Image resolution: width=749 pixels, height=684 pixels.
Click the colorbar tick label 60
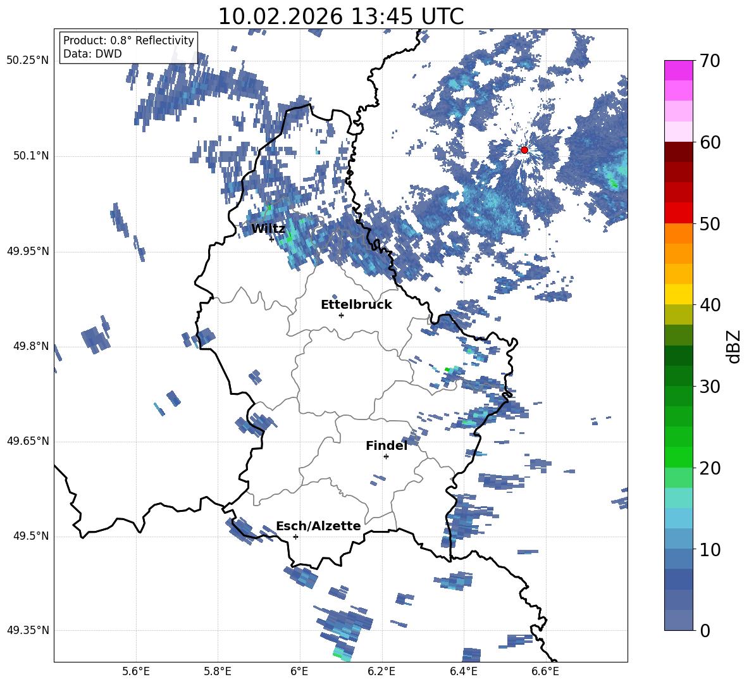[x=709, y=142]
